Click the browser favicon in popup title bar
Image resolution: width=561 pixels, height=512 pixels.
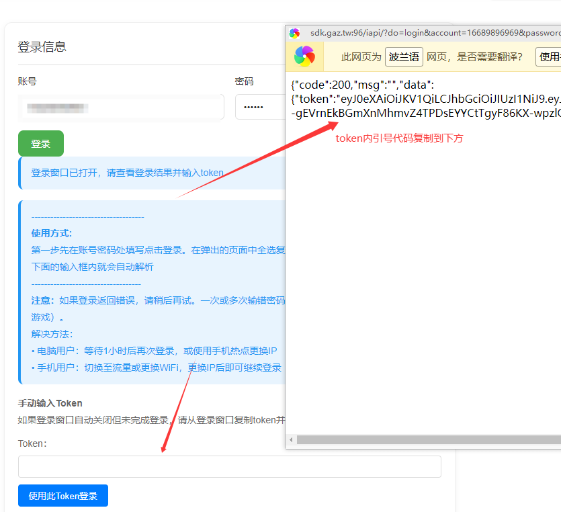tap(294, 33)
